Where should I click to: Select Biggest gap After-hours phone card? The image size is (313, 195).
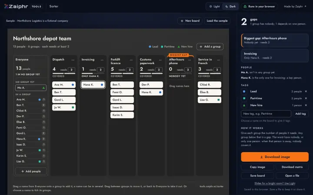pos(275,40)
